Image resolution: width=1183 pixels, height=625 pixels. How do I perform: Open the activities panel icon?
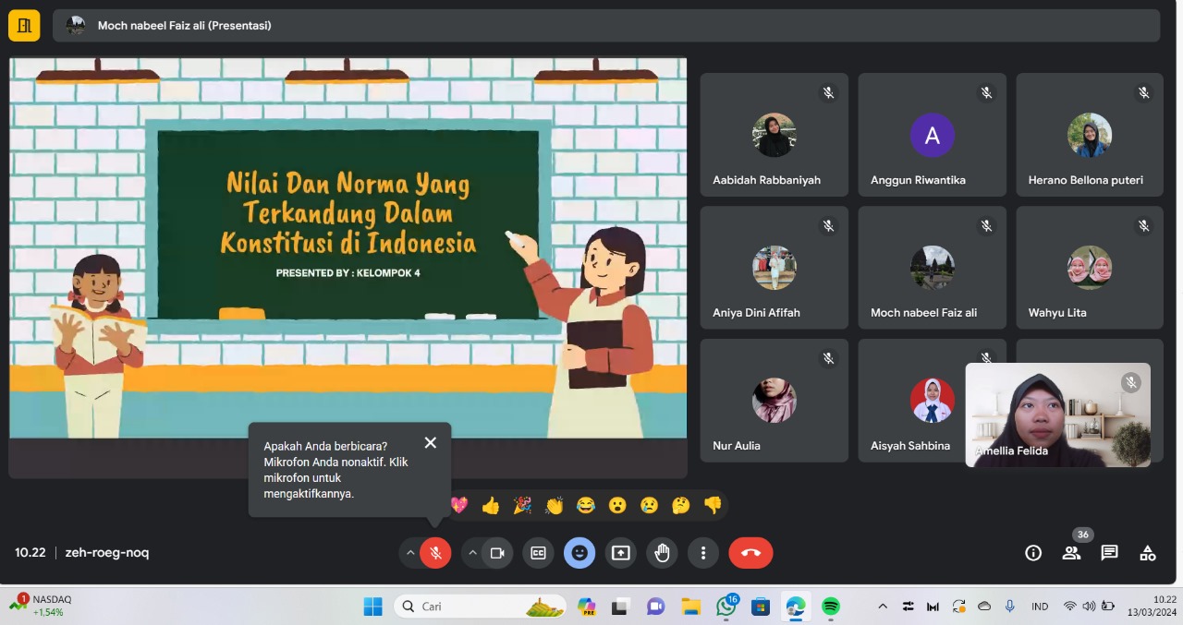pos(1147,553)
